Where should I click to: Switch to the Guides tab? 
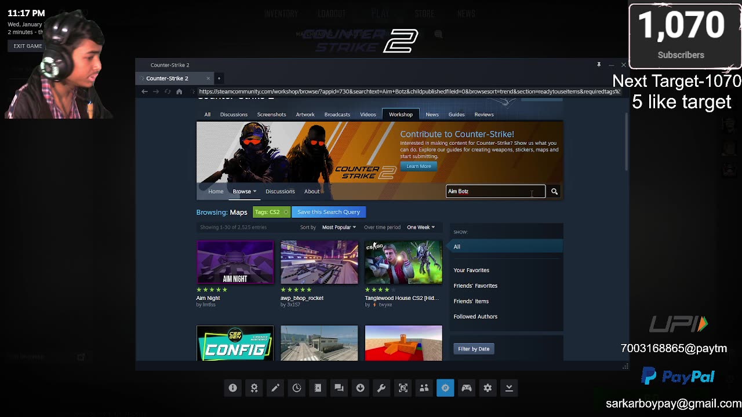point(456,115)
